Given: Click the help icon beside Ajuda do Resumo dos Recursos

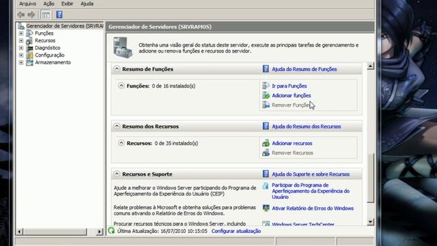Looking at the screenshot, I should tap(266, 126).
